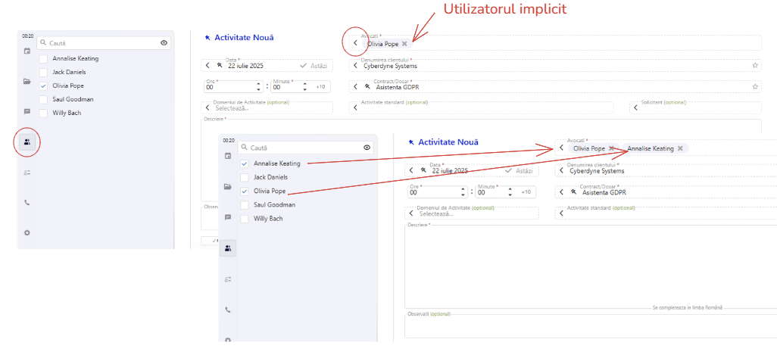Click the Ore stepper arrows in the front form
Screen dimensions: 777x364
(461, 192)
